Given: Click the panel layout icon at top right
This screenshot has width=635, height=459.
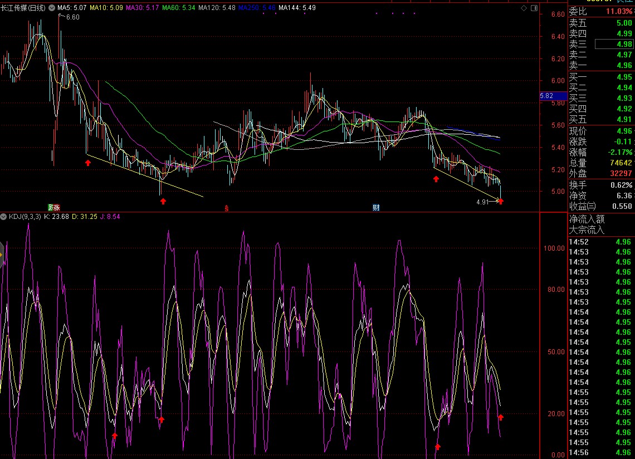Looking at the screenshot, I should pos(534,8).
